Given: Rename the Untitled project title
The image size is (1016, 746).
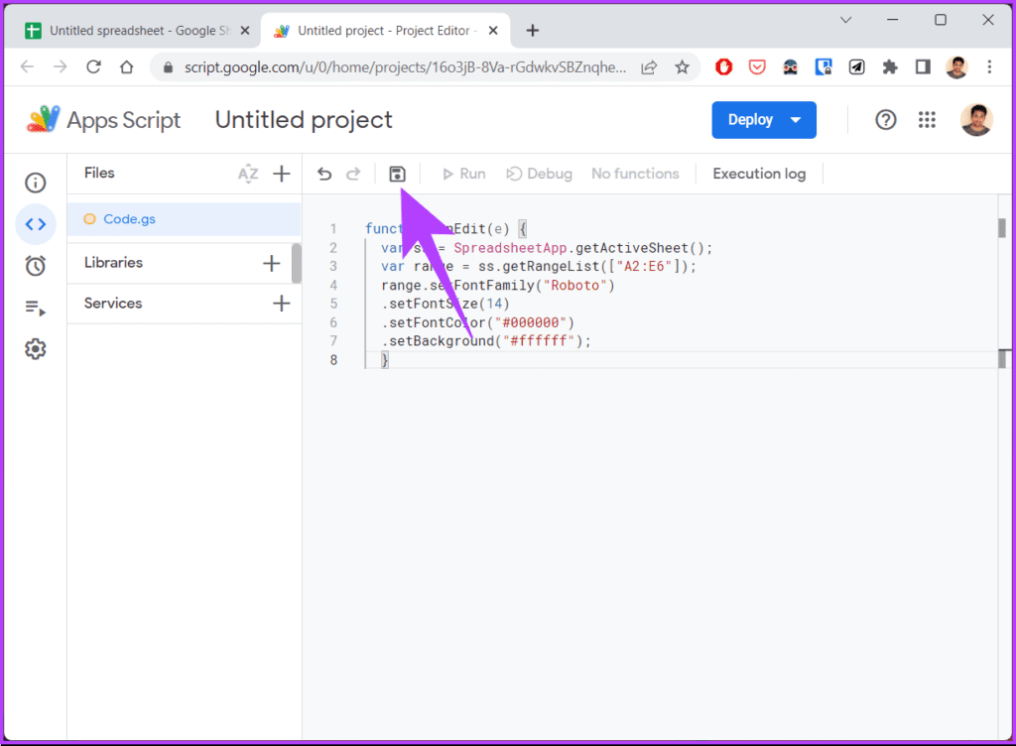Looking at the screenshot, I should [x=304, y=120].
